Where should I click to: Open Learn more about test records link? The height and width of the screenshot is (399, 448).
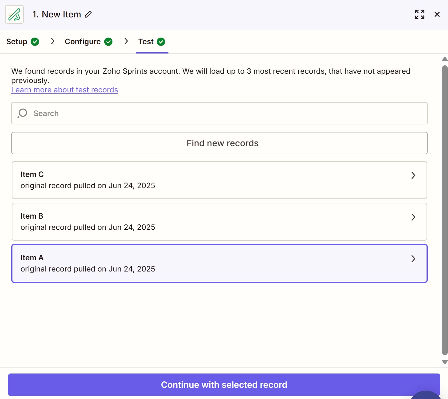coord(65,90)
